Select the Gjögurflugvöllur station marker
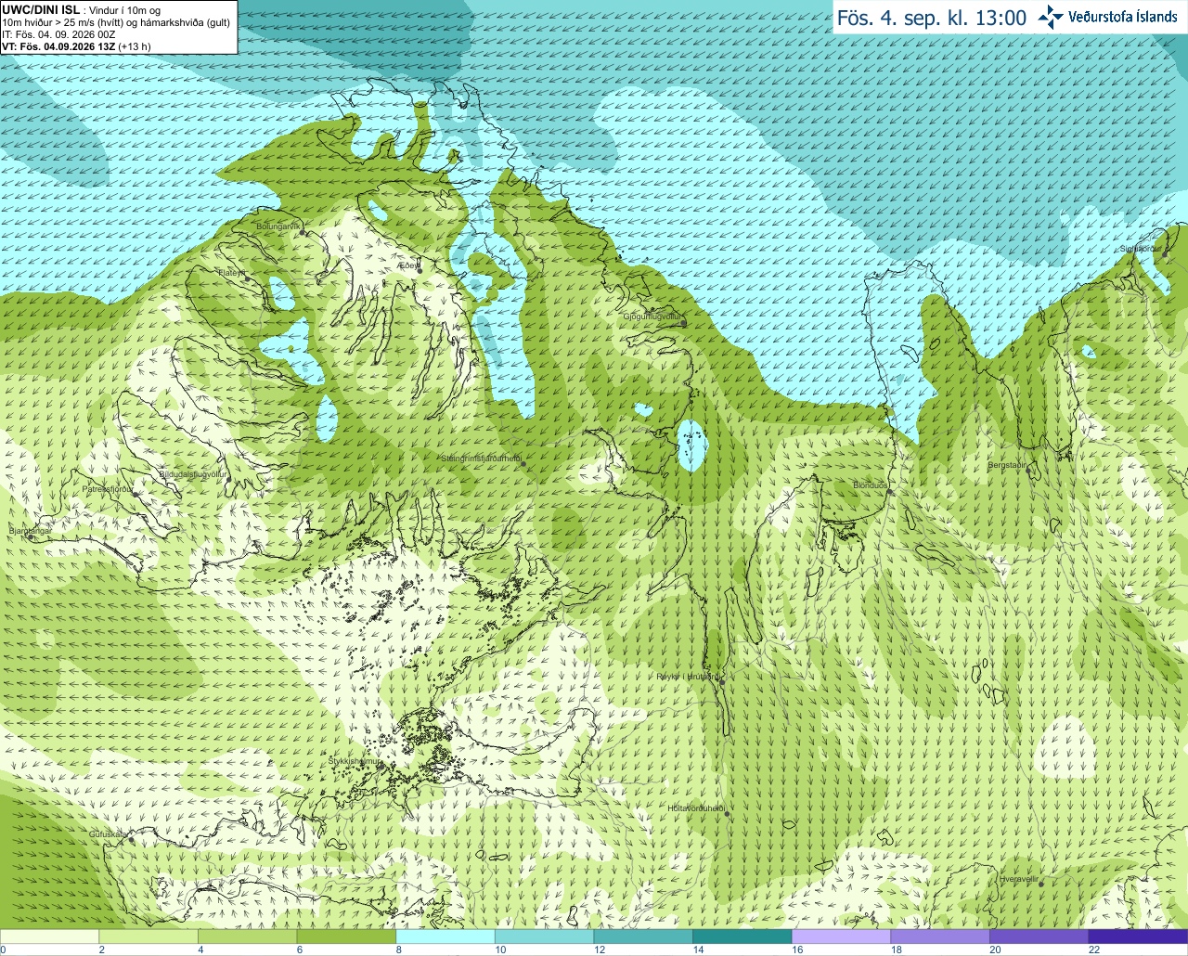 (x=683, y=323)
